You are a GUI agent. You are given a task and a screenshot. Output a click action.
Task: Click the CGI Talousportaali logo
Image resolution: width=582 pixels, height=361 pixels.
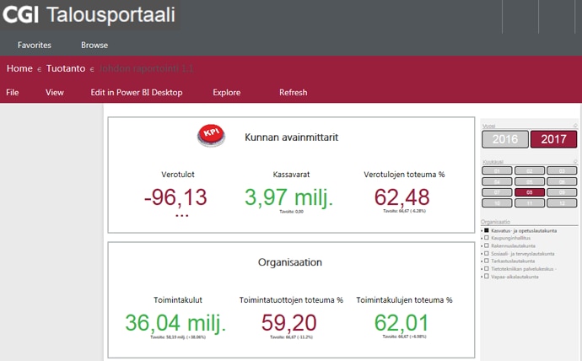pos(89,15)
